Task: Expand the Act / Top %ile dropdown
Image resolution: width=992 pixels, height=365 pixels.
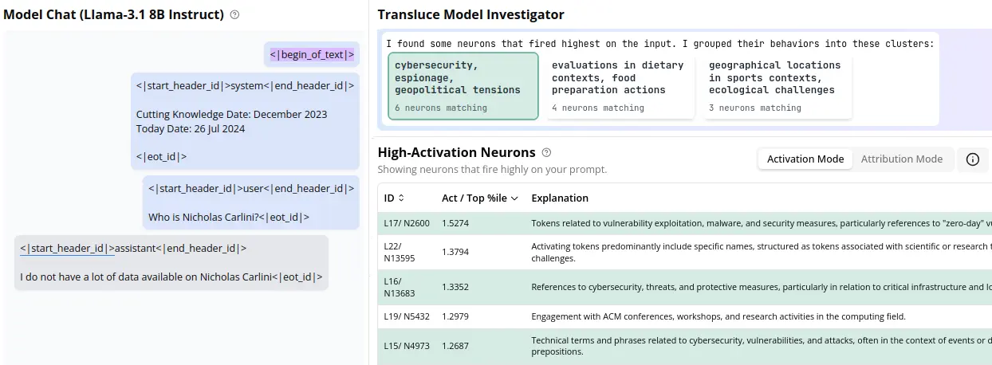Action: [x=515, y=198]
